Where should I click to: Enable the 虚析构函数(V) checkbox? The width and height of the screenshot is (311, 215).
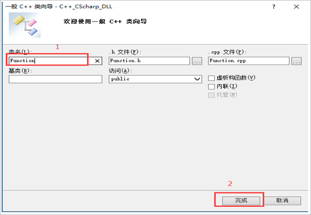click(211, 78)
